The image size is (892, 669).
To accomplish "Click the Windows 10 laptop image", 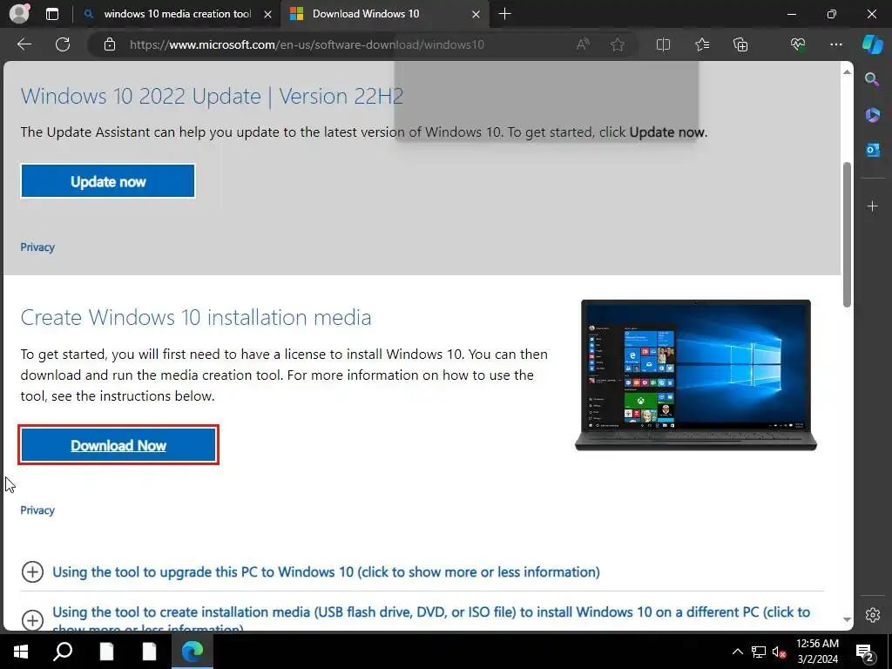I will (696, 375).
